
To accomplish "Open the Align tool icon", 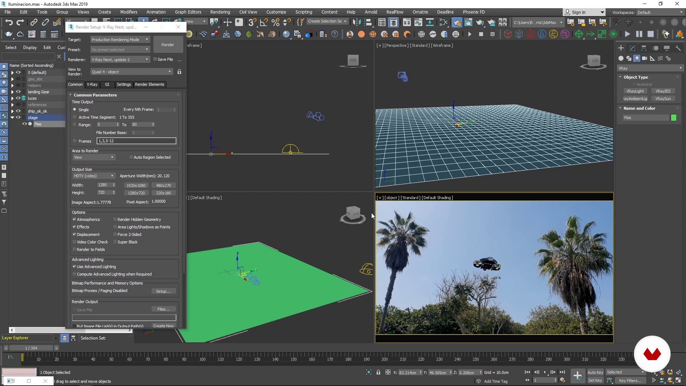I will click(368, 23).
